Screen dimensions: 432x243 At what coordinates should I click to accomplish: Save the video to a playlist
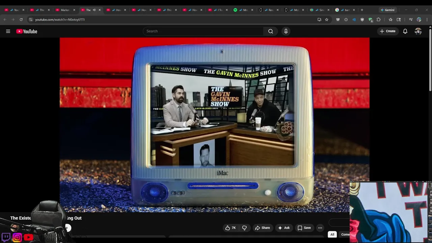[304, 228]
